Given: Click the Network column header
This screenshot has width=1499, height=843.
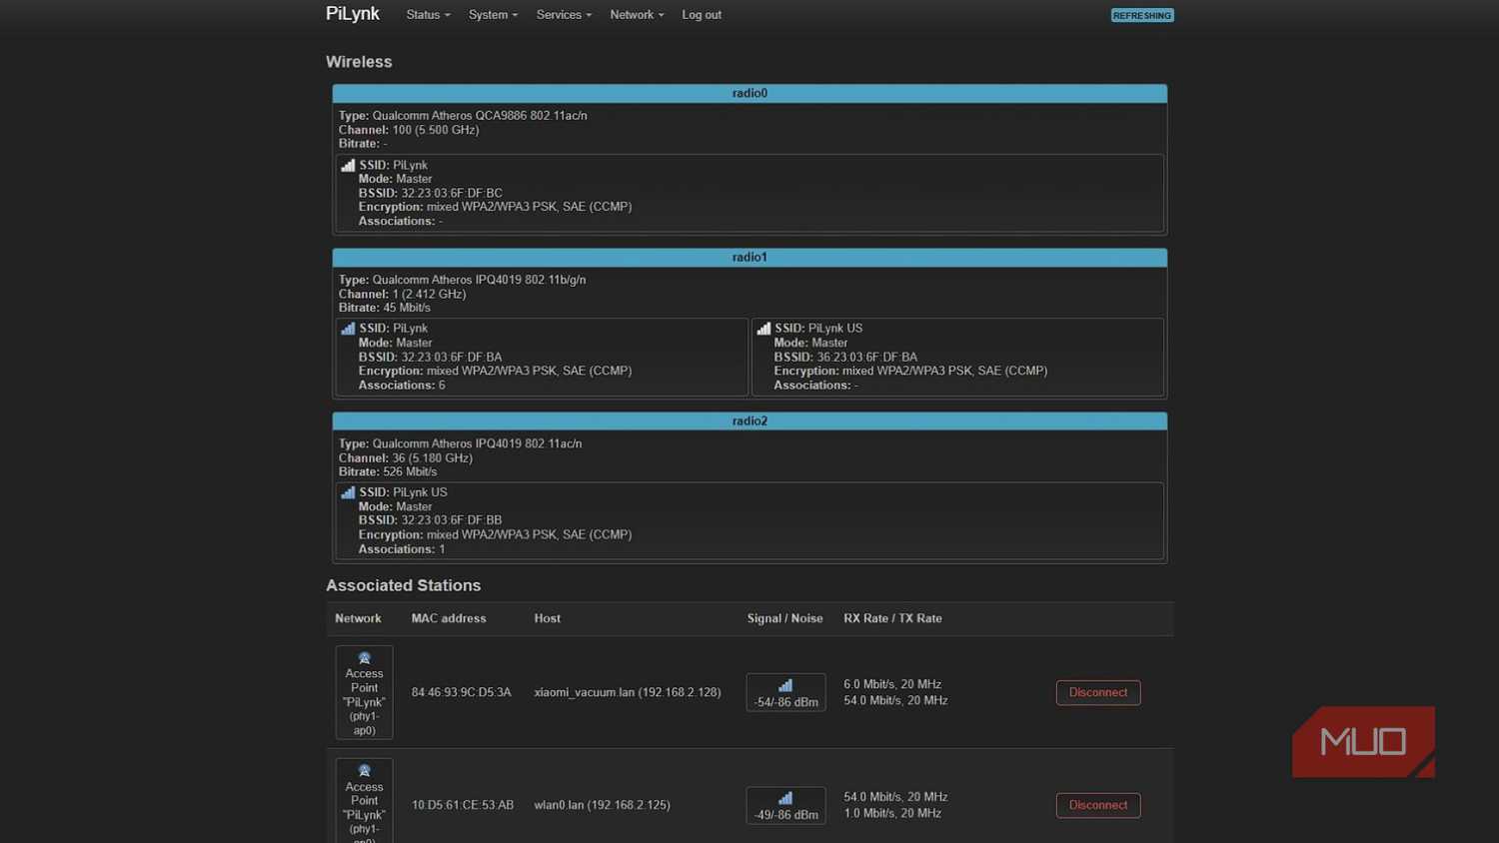Looking at the screenshot, I should [x=358, y=618].
